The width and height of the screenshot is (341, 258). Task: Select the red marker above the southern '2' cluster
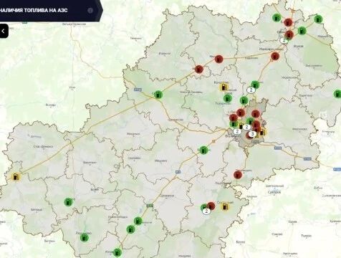click(211, 206)
